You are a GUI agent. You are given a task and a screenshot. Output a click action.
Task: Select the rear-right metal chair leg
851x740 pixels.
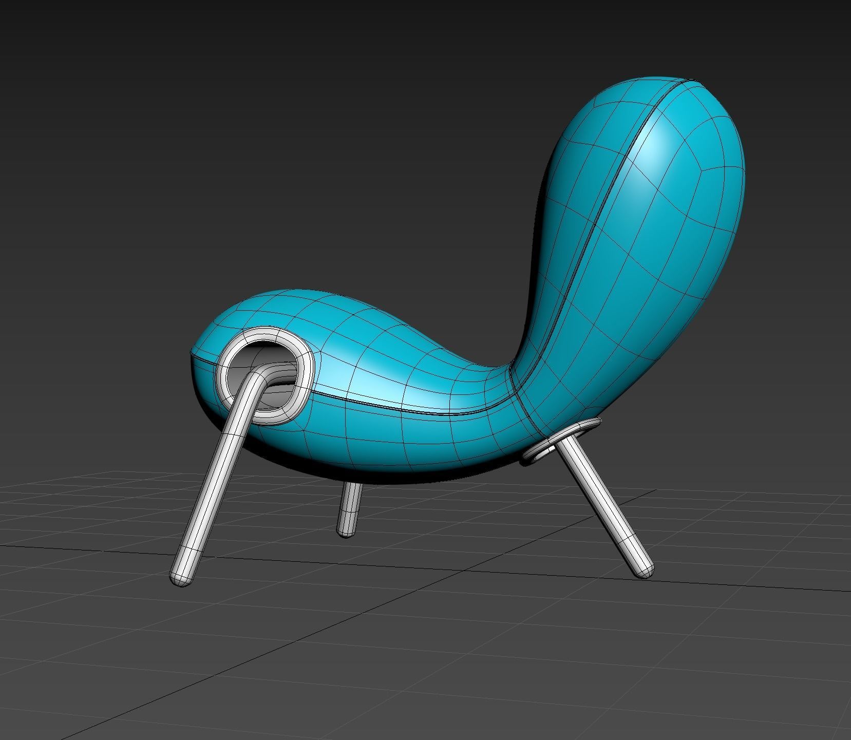pos(606,506)
